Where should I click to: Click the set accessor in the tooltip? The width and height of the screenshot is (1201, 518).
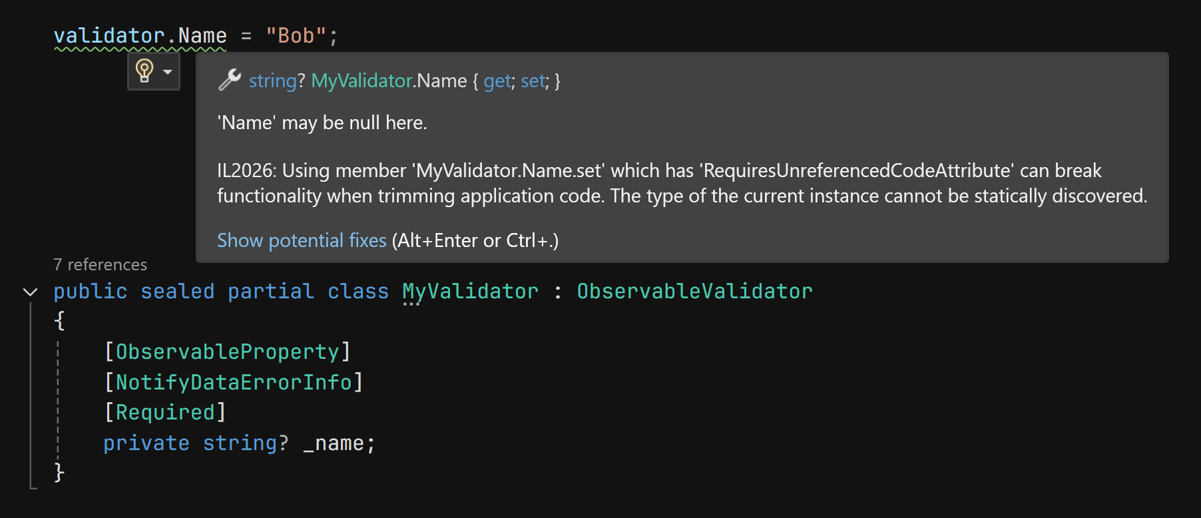pos(533,81)
